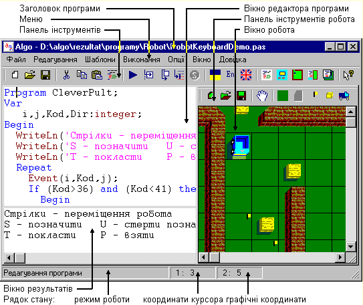Step into the next statement icon

click(x=148, y=75)
